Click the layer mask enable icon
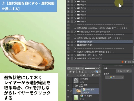 tap(86, 72)
